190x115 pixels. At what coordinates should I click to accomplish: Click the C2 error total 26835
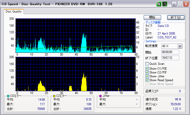coord(87,109)
